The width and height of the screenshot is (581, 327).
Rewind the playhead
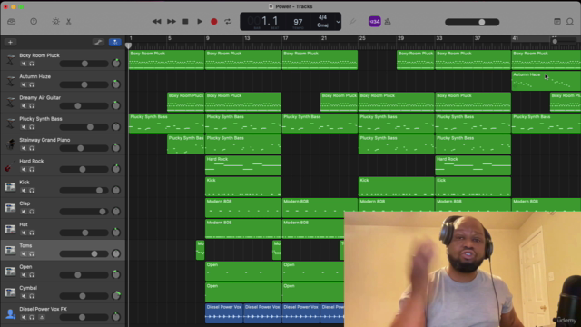pos(156,22)
